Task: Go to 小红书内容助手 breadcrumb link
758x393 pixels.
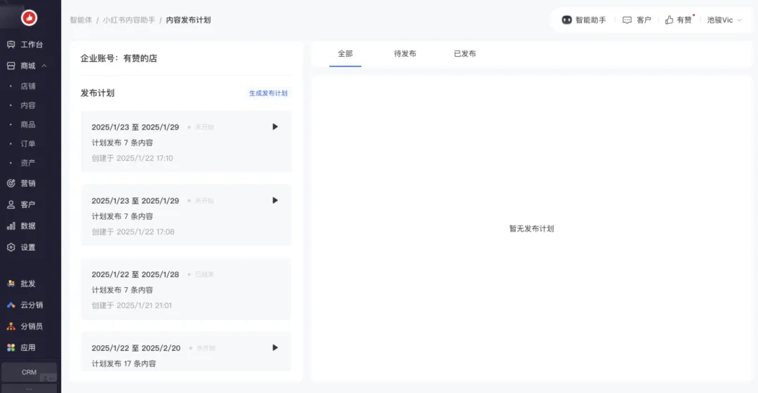Action: 129,20
